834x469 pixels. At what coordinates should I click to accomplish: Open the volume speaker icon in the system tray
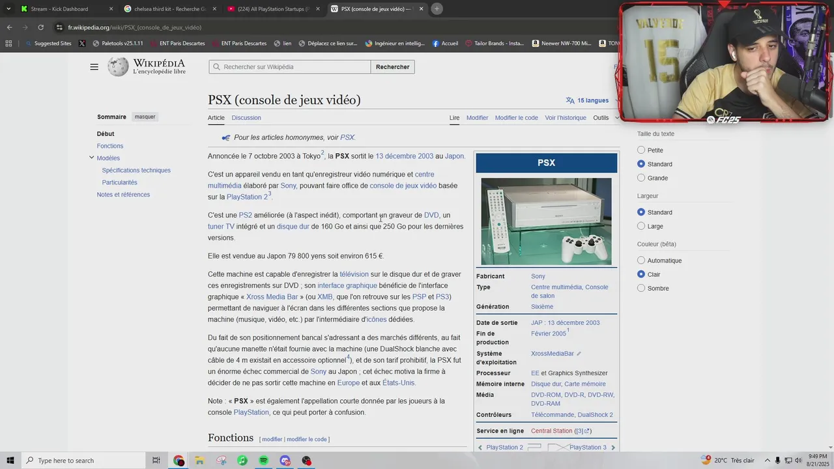point(798,461)
